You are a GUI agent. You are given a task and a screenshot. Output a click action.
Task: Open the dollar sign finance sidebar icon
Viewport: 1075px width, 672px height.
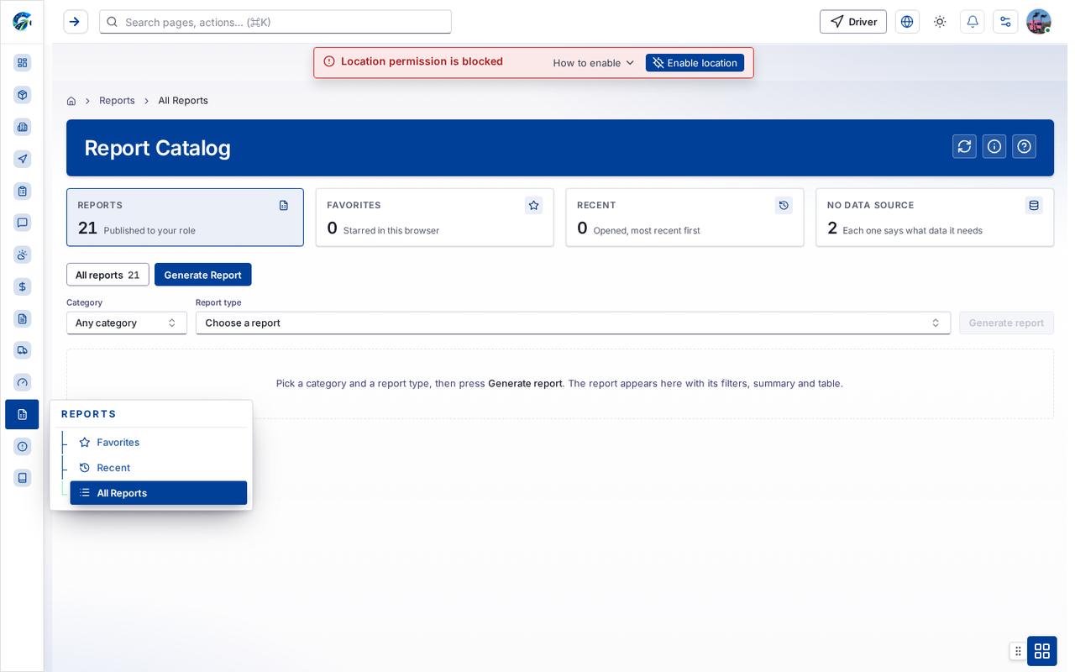23,286
